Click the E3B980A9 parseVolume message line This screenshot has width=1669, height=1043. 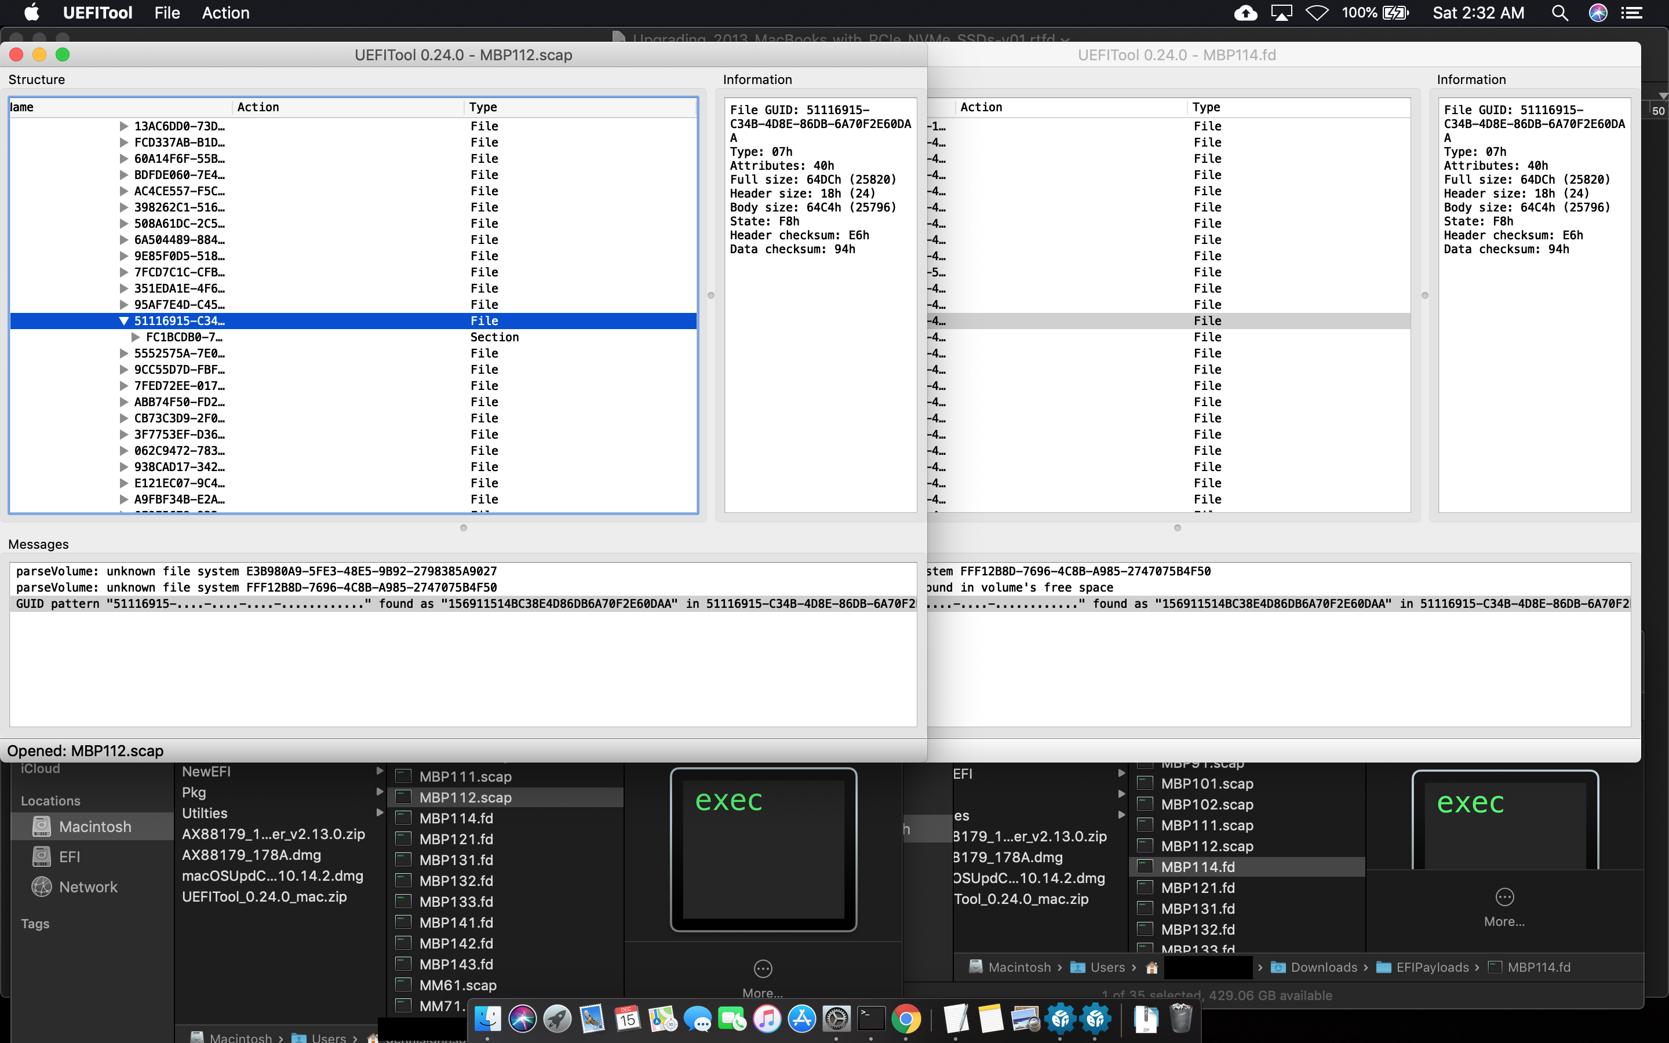(464, 571)
